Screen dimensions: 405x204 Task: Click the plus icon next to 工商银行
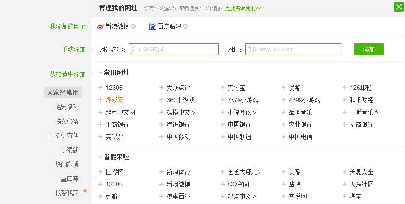click(101, 124)
